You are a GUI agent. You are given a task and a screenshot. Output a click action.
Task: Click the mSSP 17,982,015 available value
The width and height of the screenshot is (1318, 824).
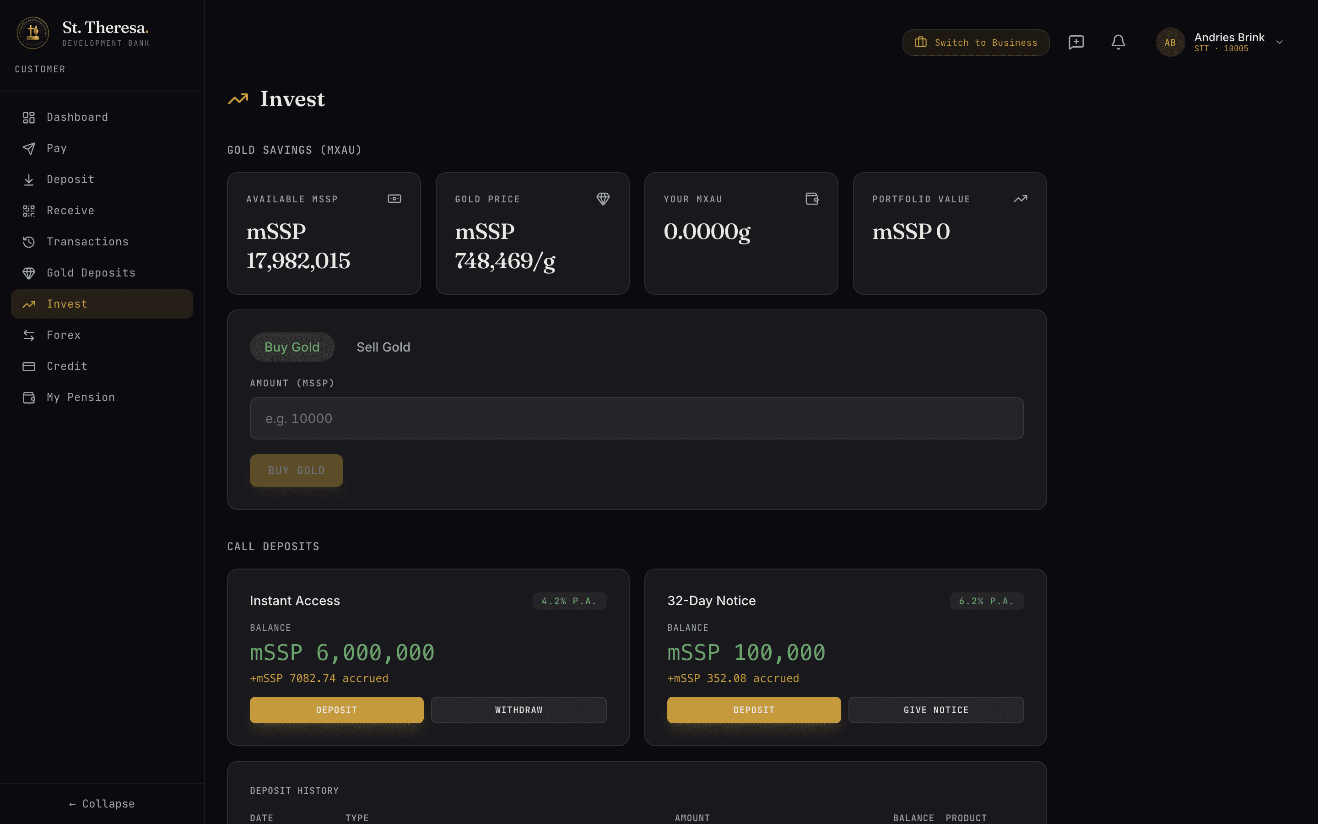coord(298,246)
